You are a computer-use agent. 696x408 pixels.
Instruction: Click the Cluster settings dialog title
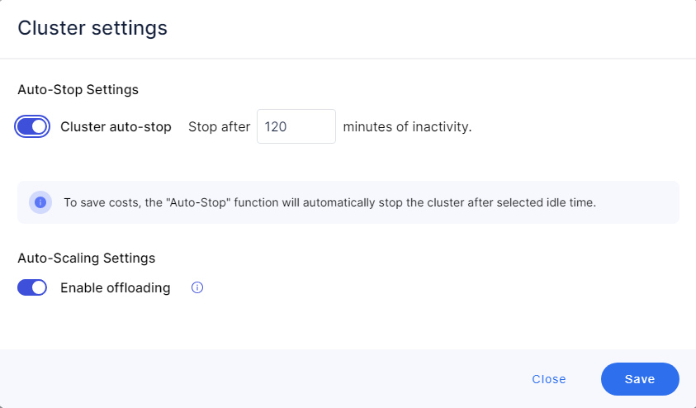coord(92,28)
